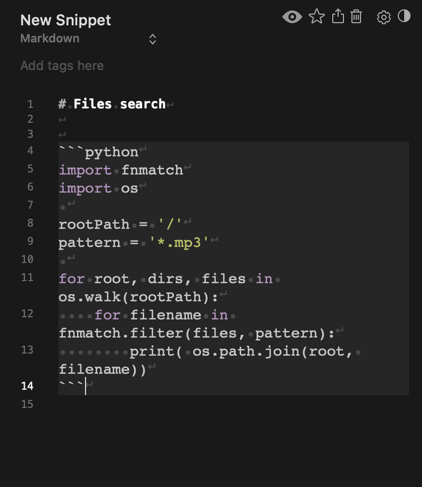Delete snippet with trash icon
The height and width of the screenshot is (487, 422).
356,16
